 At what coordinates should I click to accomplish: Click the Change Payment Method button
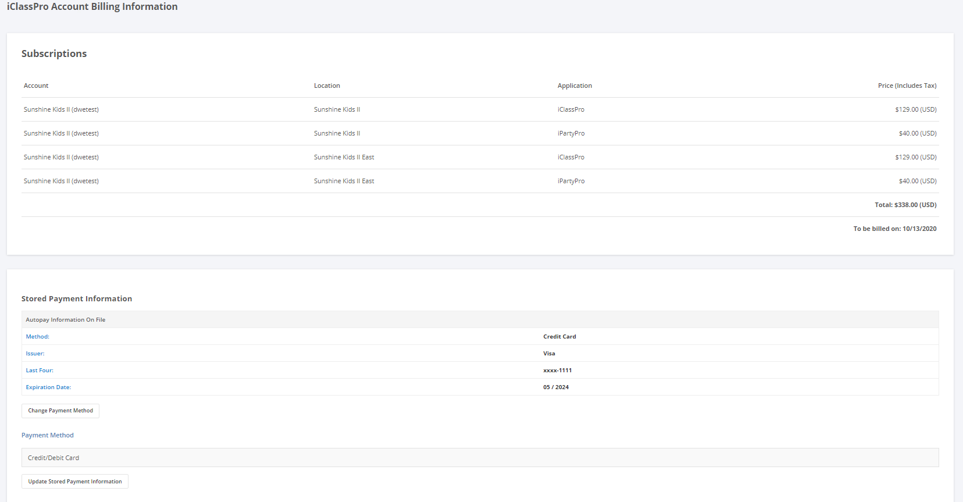pos(60,411)
